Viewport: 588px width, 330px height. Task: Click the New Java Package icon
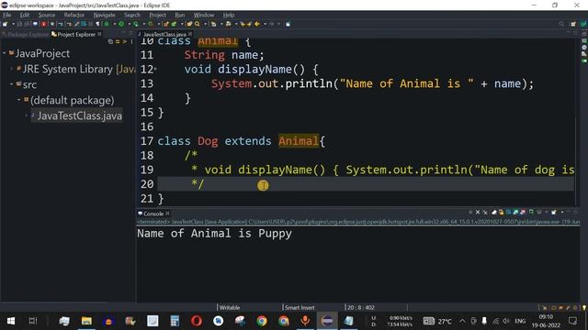(x=165, y=24)
